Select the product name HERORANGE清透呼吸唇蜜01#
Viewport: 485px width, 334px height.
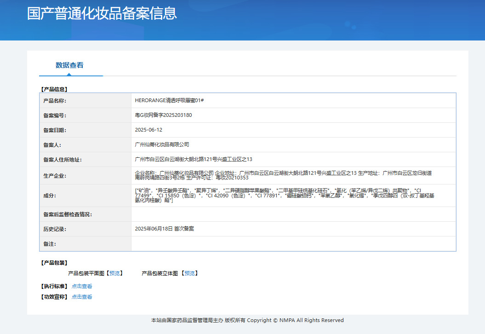pyautogui.click(x=169, y=100)
